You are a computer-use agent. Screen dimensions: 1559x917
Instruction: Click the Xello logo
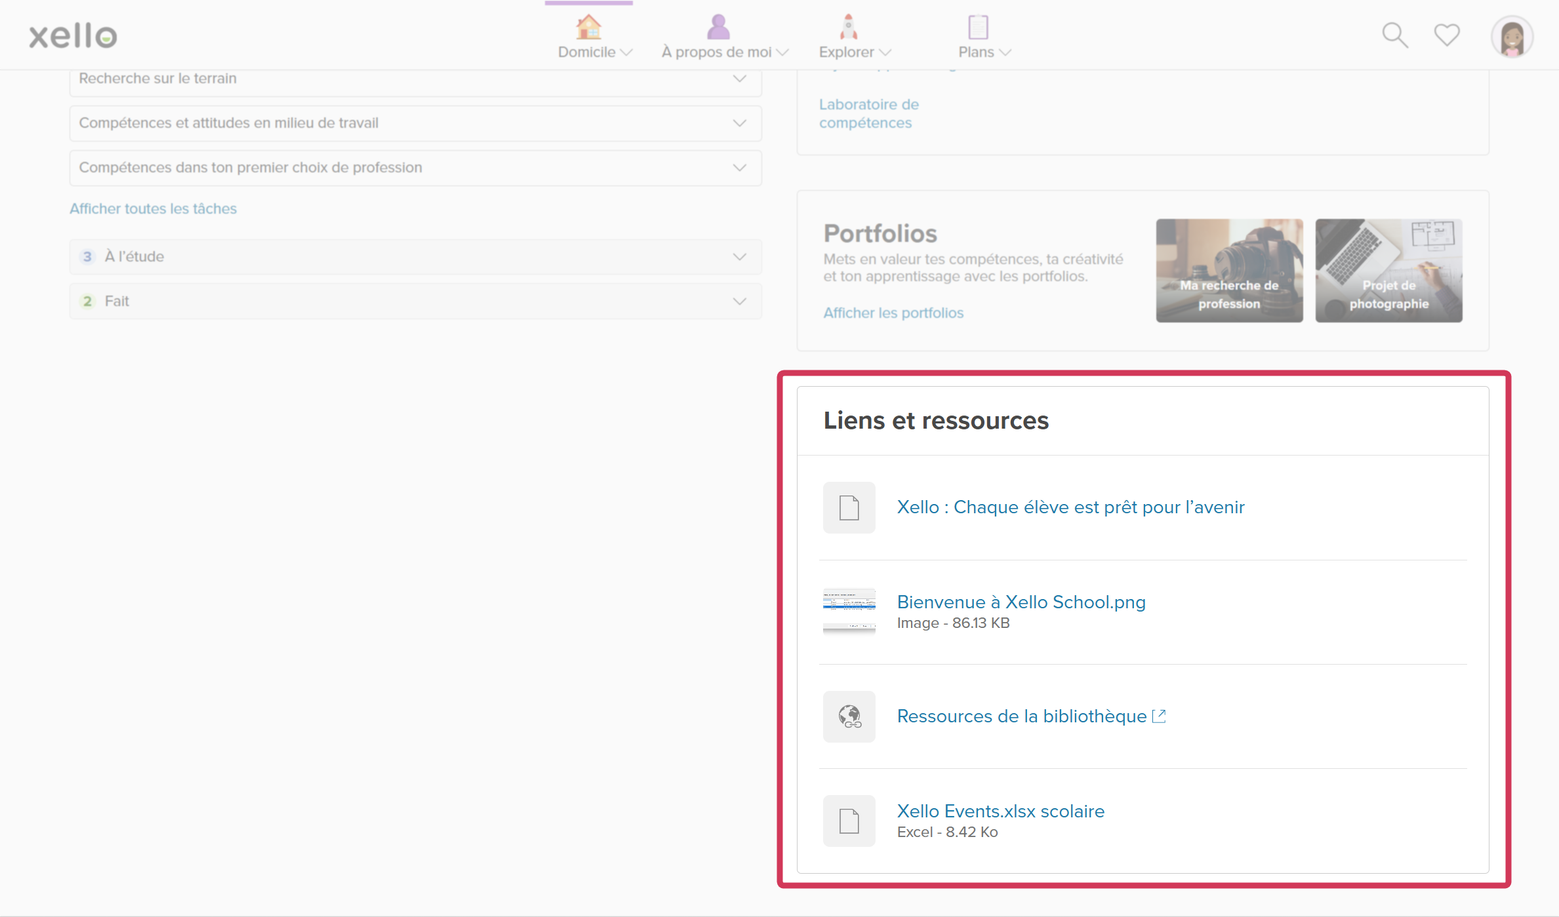73,35
